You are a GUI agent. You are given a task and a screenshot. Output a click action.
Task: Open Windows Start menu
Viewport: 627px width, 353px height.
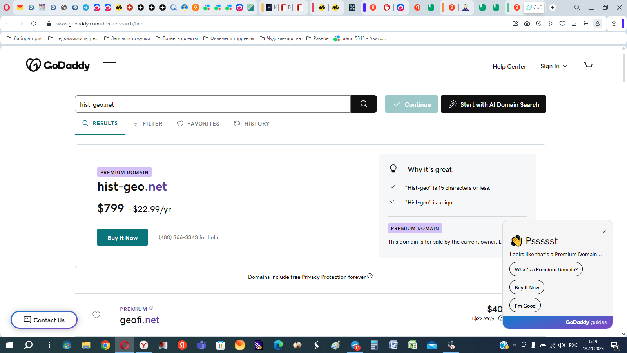[9, 345]
